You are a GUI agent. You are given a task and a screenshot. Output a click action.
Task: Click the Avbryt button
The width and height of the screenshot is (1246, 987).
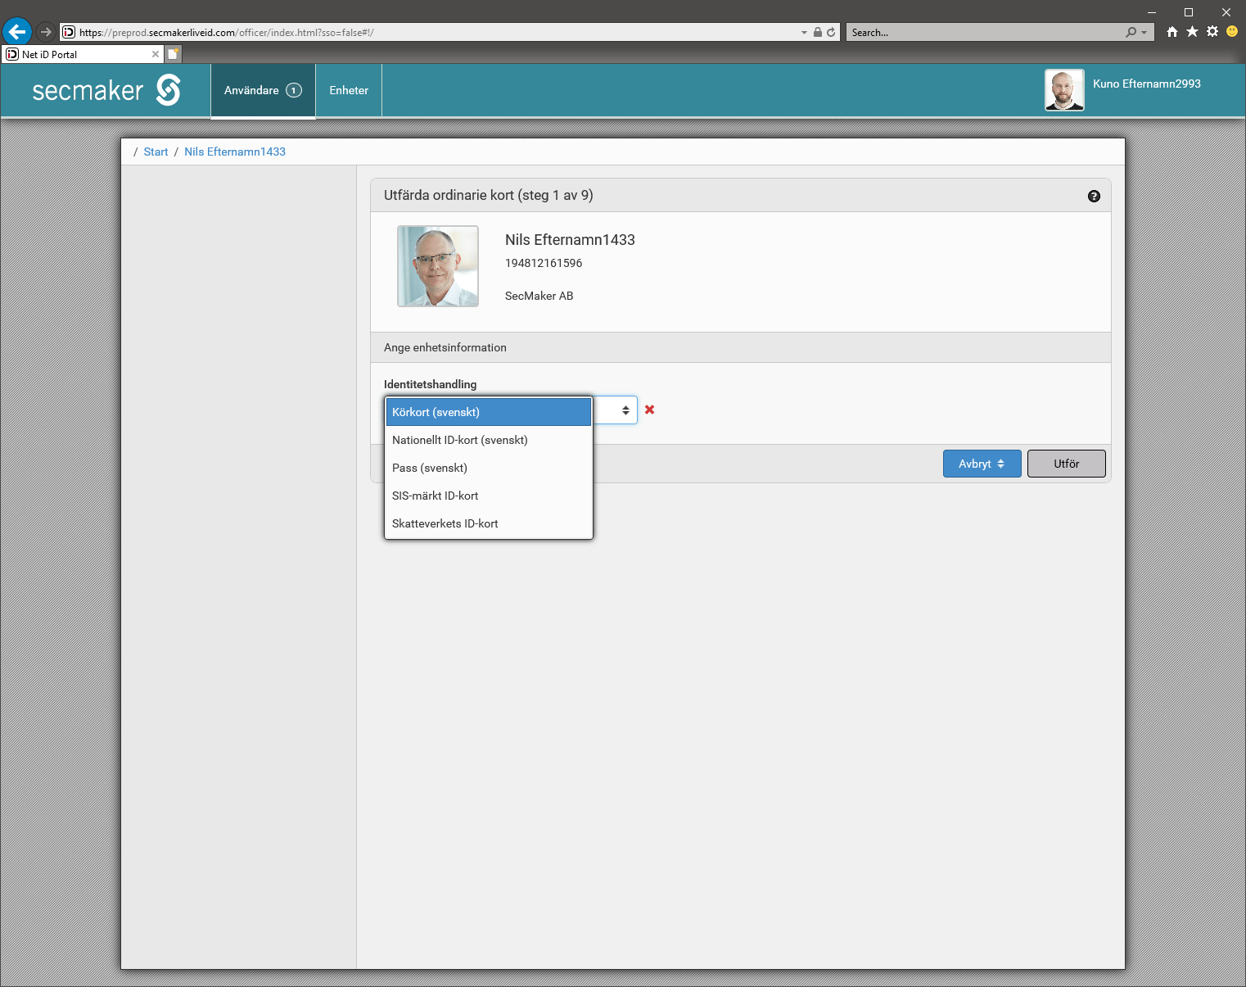click(982, 464)
